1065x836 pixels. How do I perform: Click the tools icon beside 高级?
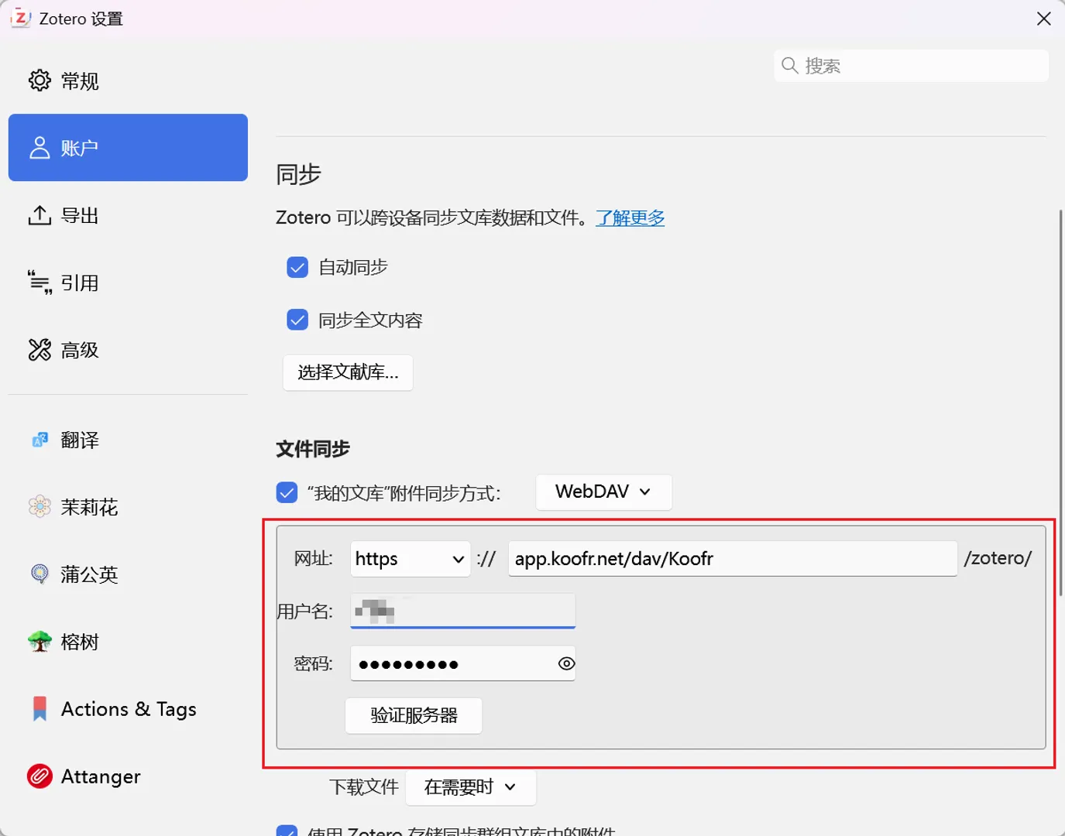(x=40, y=350)
